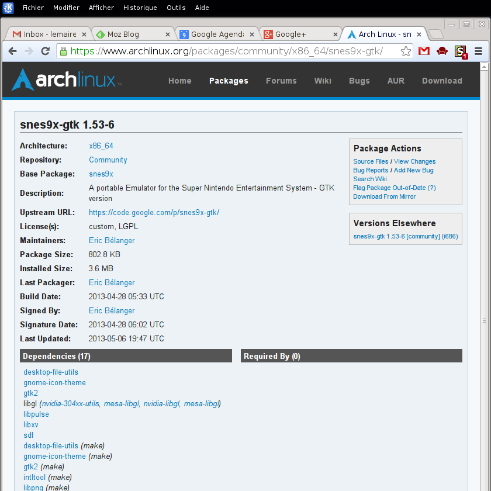This screenshot has height=491, width=491.
Task: Switch to the Google Agenda tab
Action: [x=216, y=34]
